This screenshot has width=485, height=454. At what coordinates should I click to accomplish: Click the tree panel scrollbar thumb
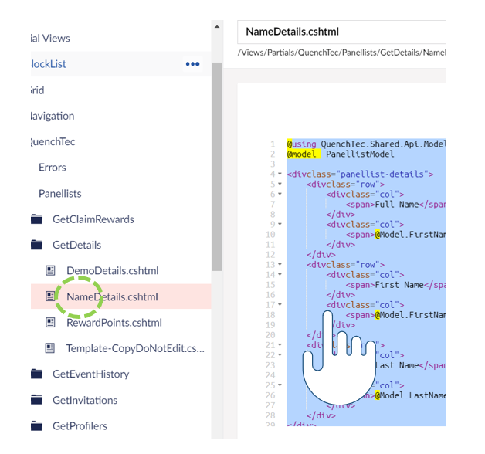217,166
